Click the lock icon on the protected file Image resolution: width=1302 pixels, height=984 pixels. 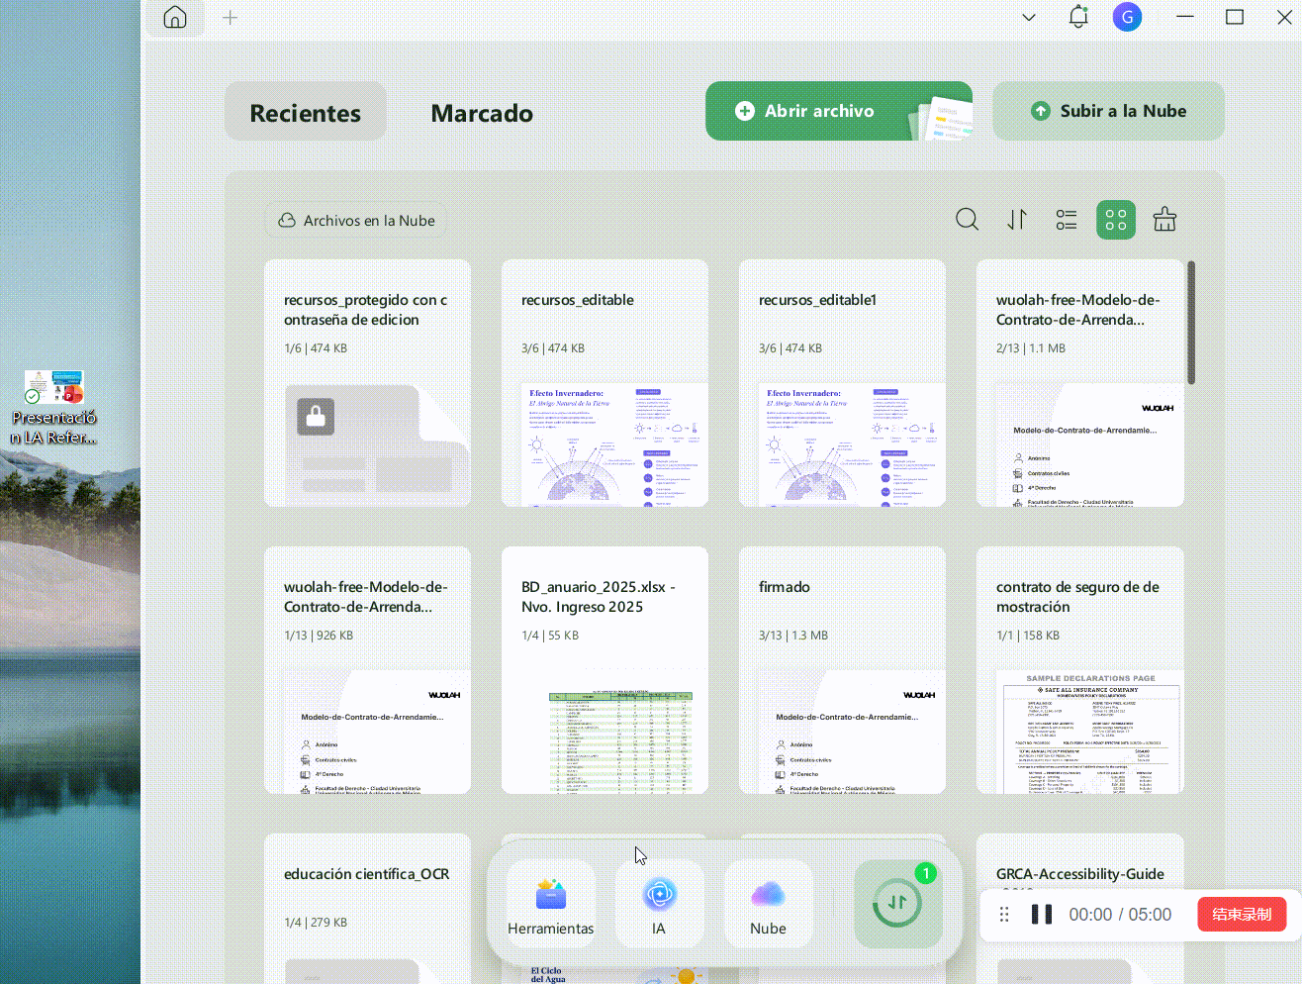(316, 417)
